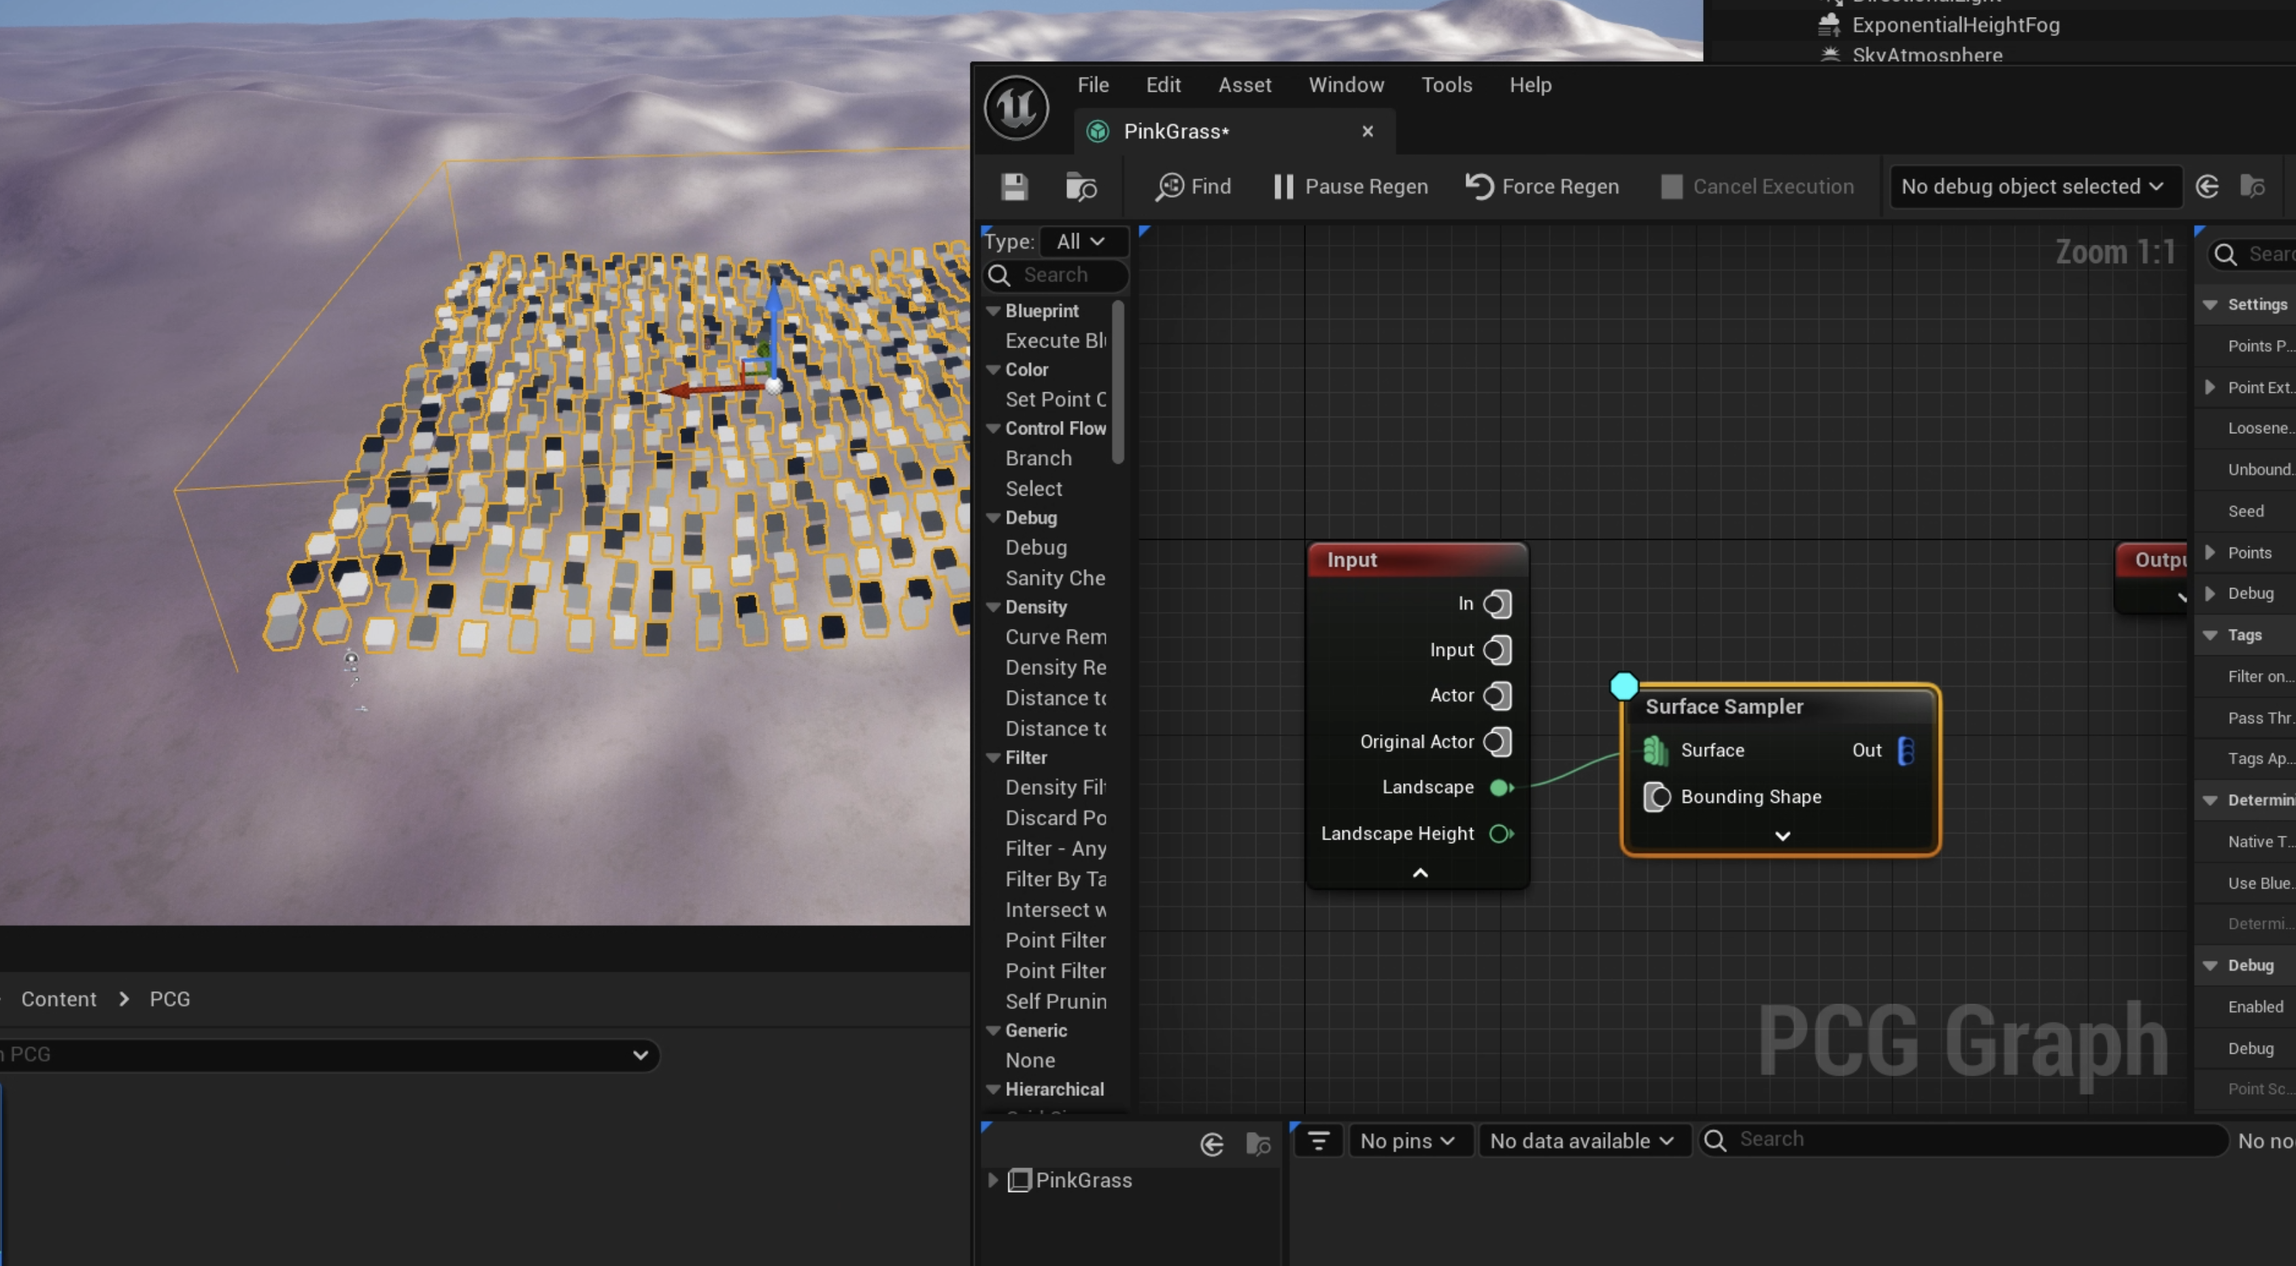Screen dimensions: 2296x1266
Task: Collapse the Control Flow palette category
Action: [x=994, y=428]
